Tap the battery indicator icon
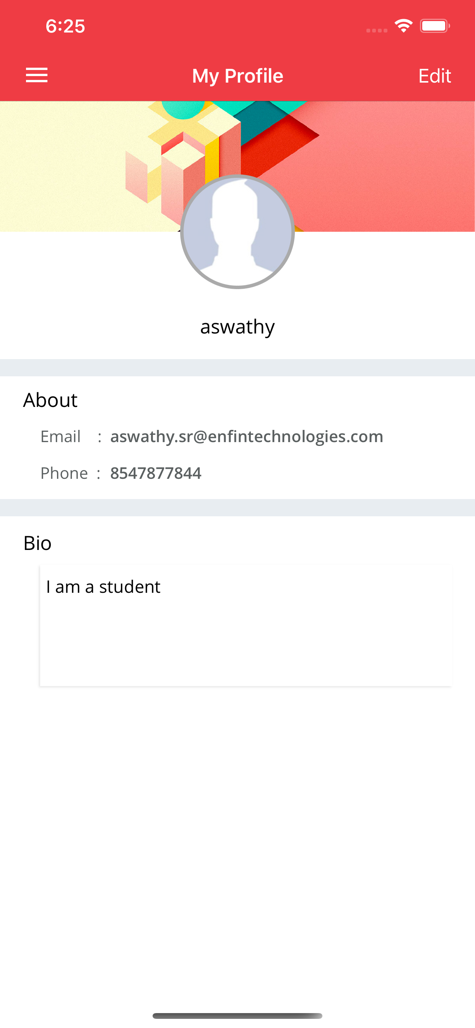Image resolution: width=475 pixels, height=1028 pixels. [435, 26]
